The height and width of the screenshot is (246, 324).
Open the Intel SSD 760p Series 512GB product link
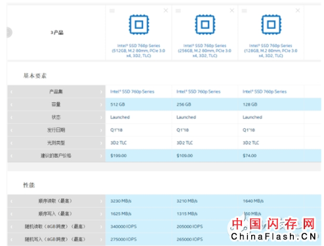[x=138, y=50]
